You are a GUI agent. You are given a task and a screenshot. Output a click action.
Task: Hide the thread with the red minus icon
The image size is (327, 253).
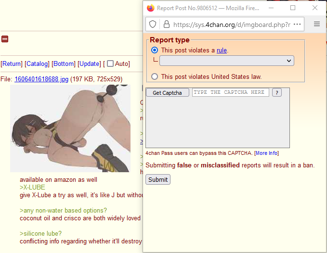(5, 39)
